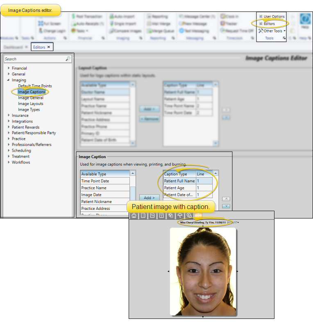The height and width of the screenshot is (323, 313).
Task: Collapse the Imaging tree node
Action: coord(9,80)
